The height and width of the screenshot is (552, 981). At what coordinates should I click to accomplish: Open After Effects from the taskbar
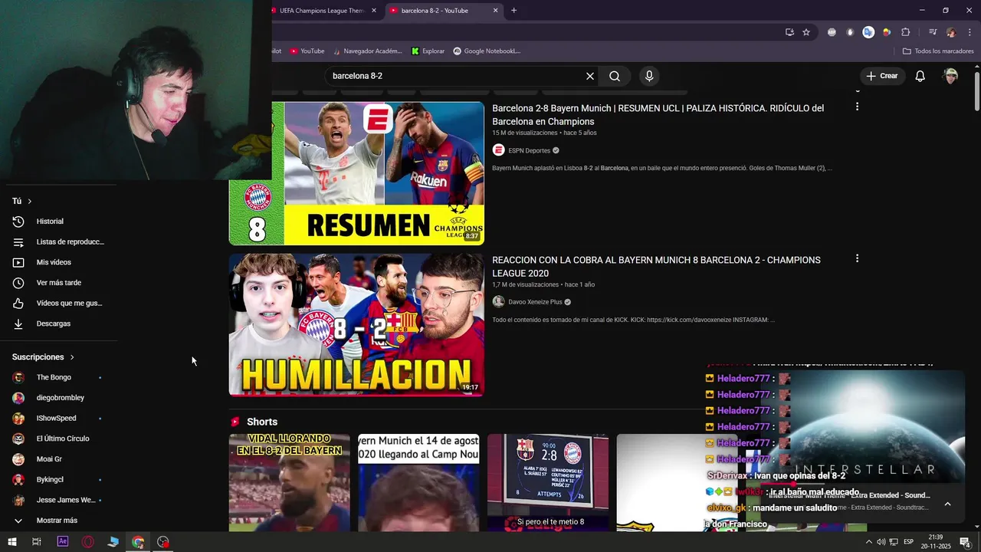(63, 541)
